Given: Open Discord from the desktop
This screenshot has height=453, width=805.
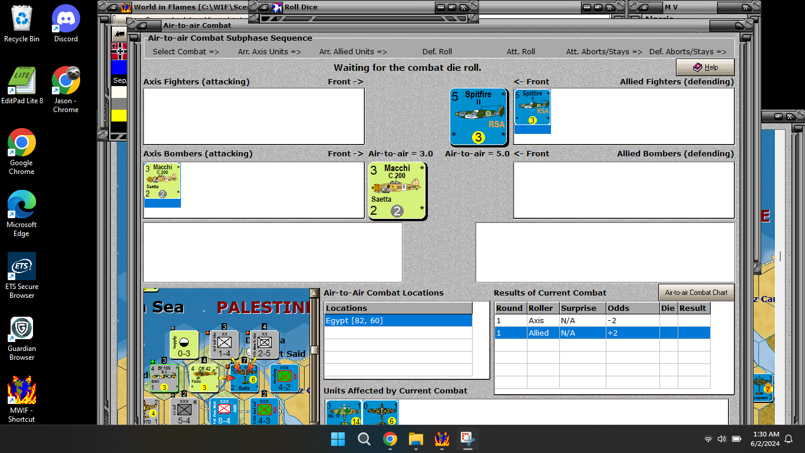Looking at the screenshot, I should pos(66,24).
